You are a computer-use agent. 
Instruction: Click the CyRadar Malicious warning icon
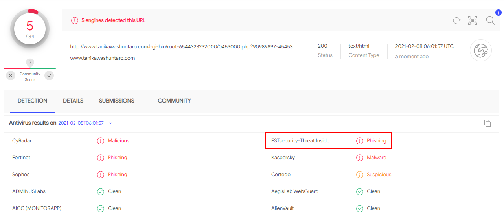101,140
